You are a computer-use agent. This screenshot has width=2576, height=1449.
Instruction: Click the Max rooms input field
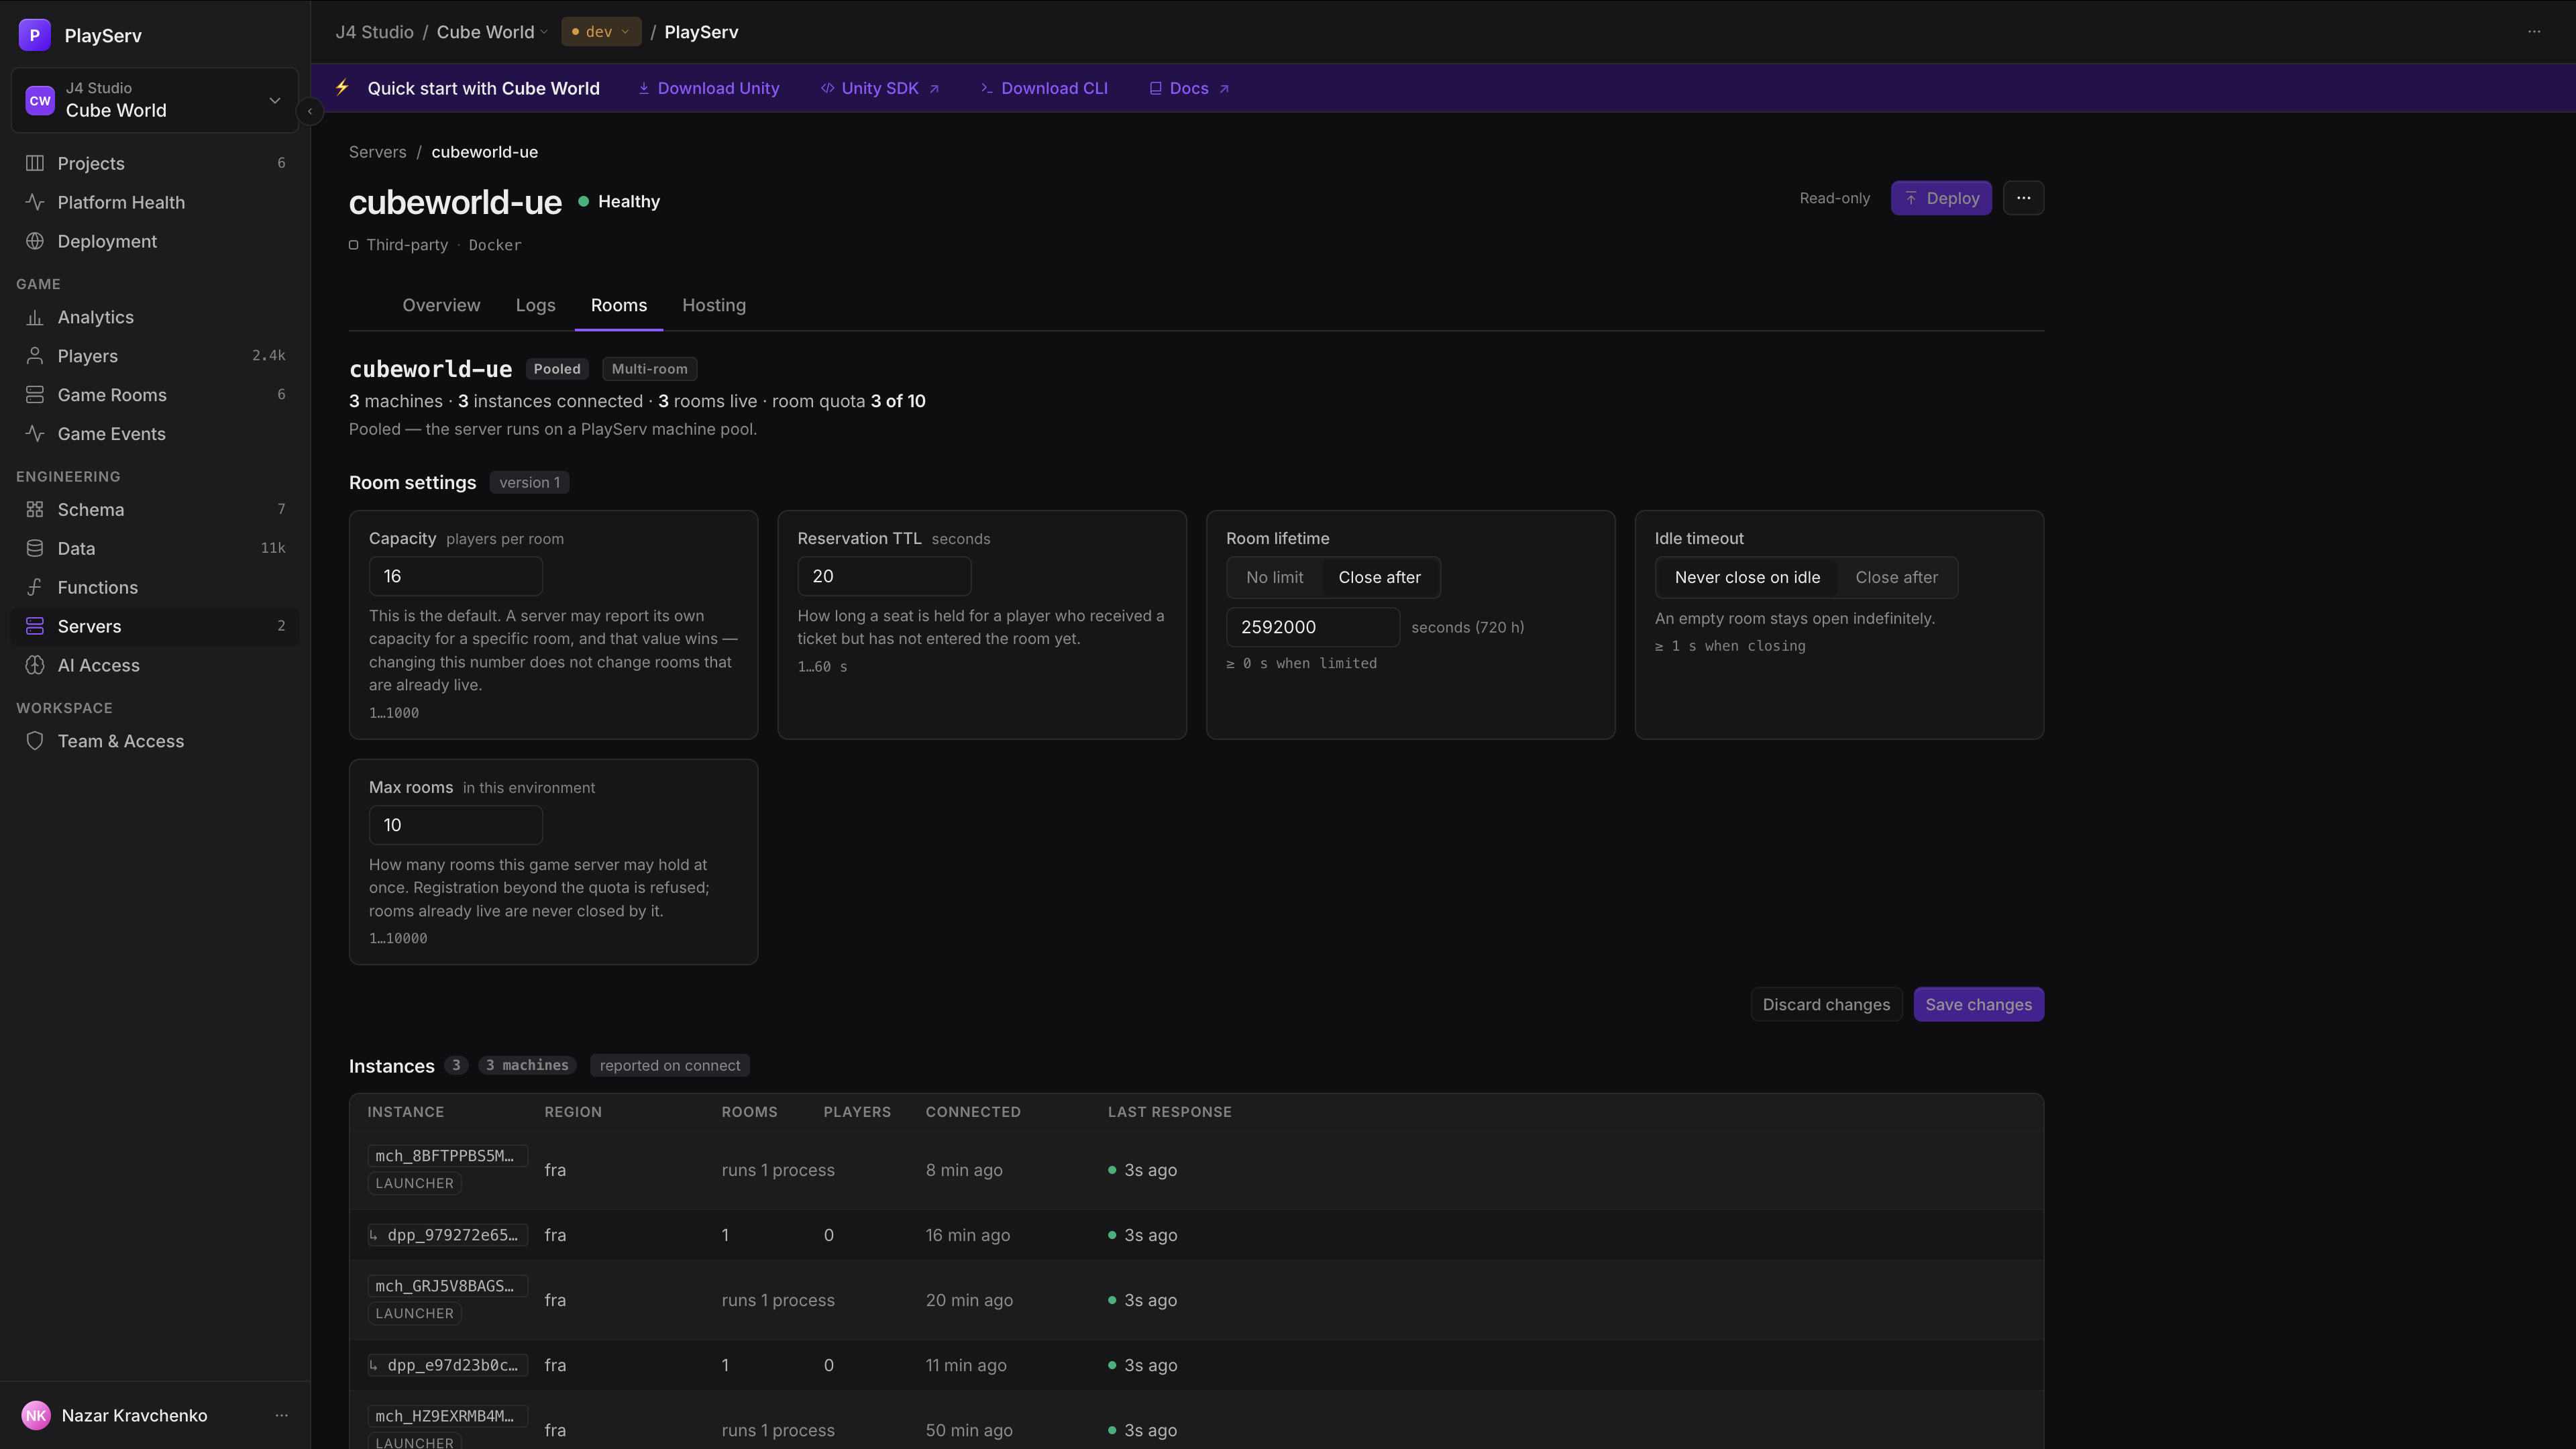tap(455, 825)
